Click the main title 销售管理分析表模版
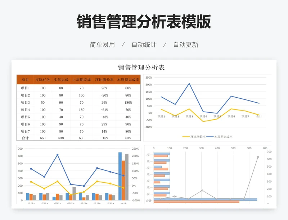The image size is (288, 220). [x=144, y=22]
